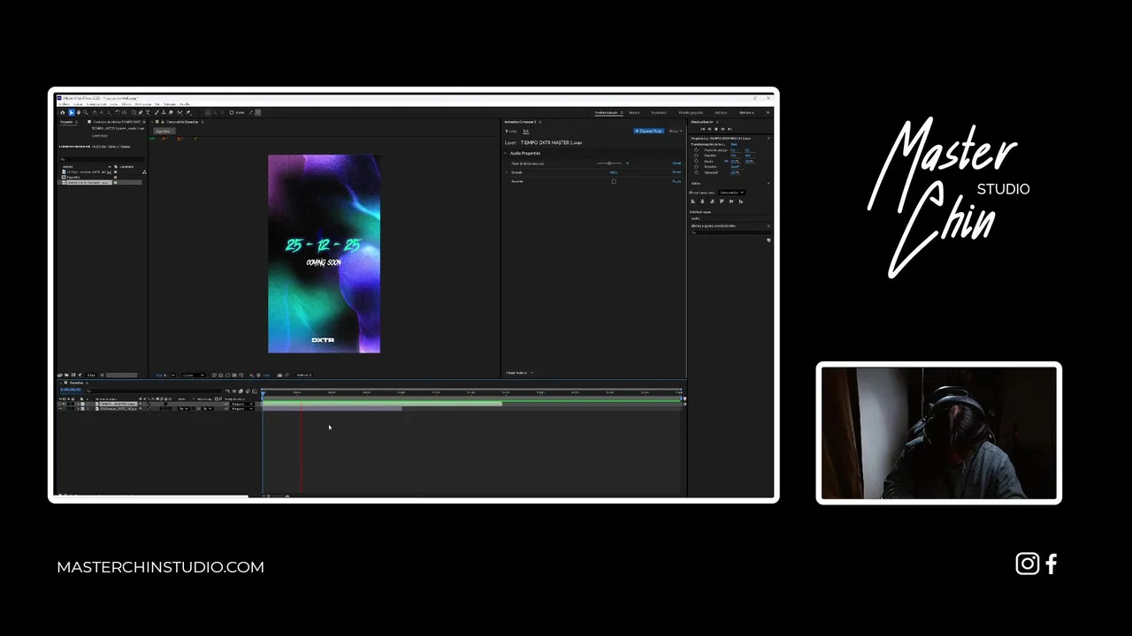Viewport: 1132px width, 636px height.
Task: Select the Brush tool
Action: point(157,112)
